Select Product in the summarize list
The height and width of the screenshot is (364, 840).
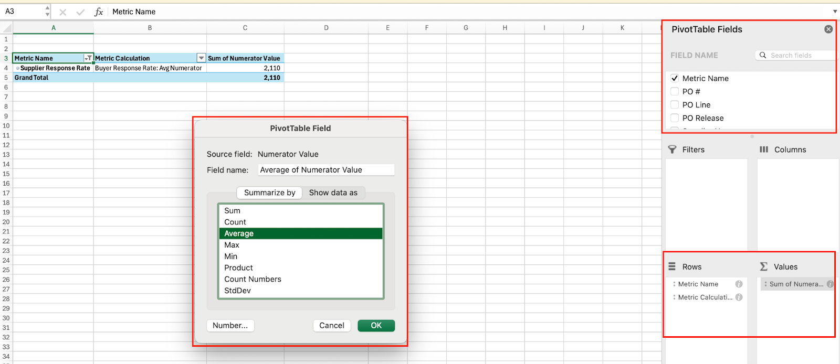coord(301,268)
